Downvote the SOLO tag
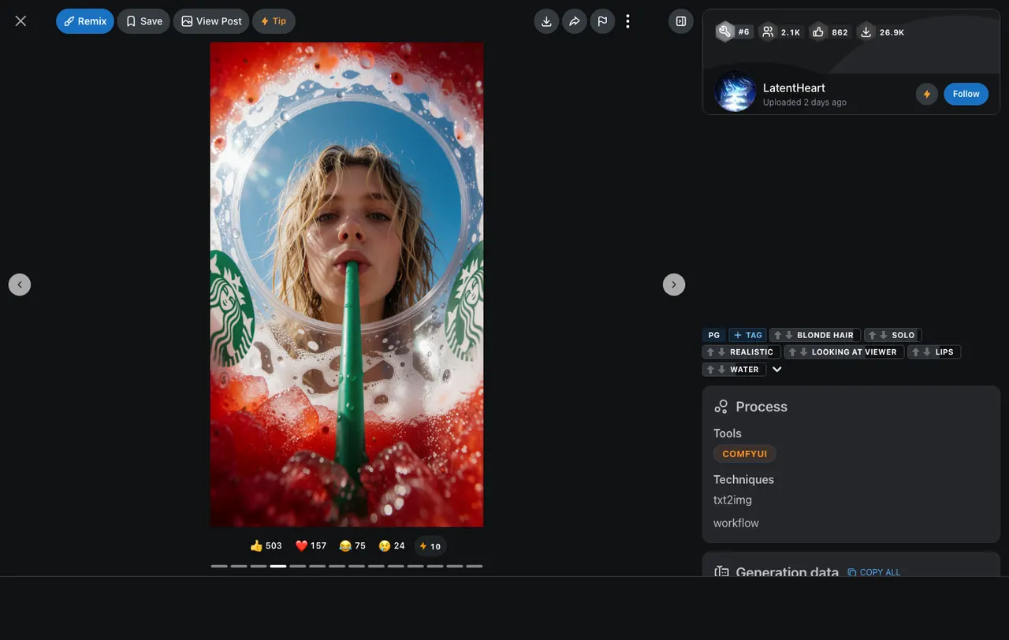This screenshot has height=640, width=1009. (x=884, y=335)
